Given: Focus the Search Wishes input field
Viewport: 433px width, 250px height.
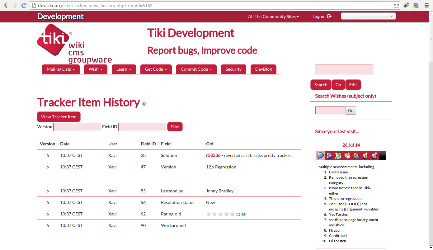Looking at the screenshot, I should point(330,111).
